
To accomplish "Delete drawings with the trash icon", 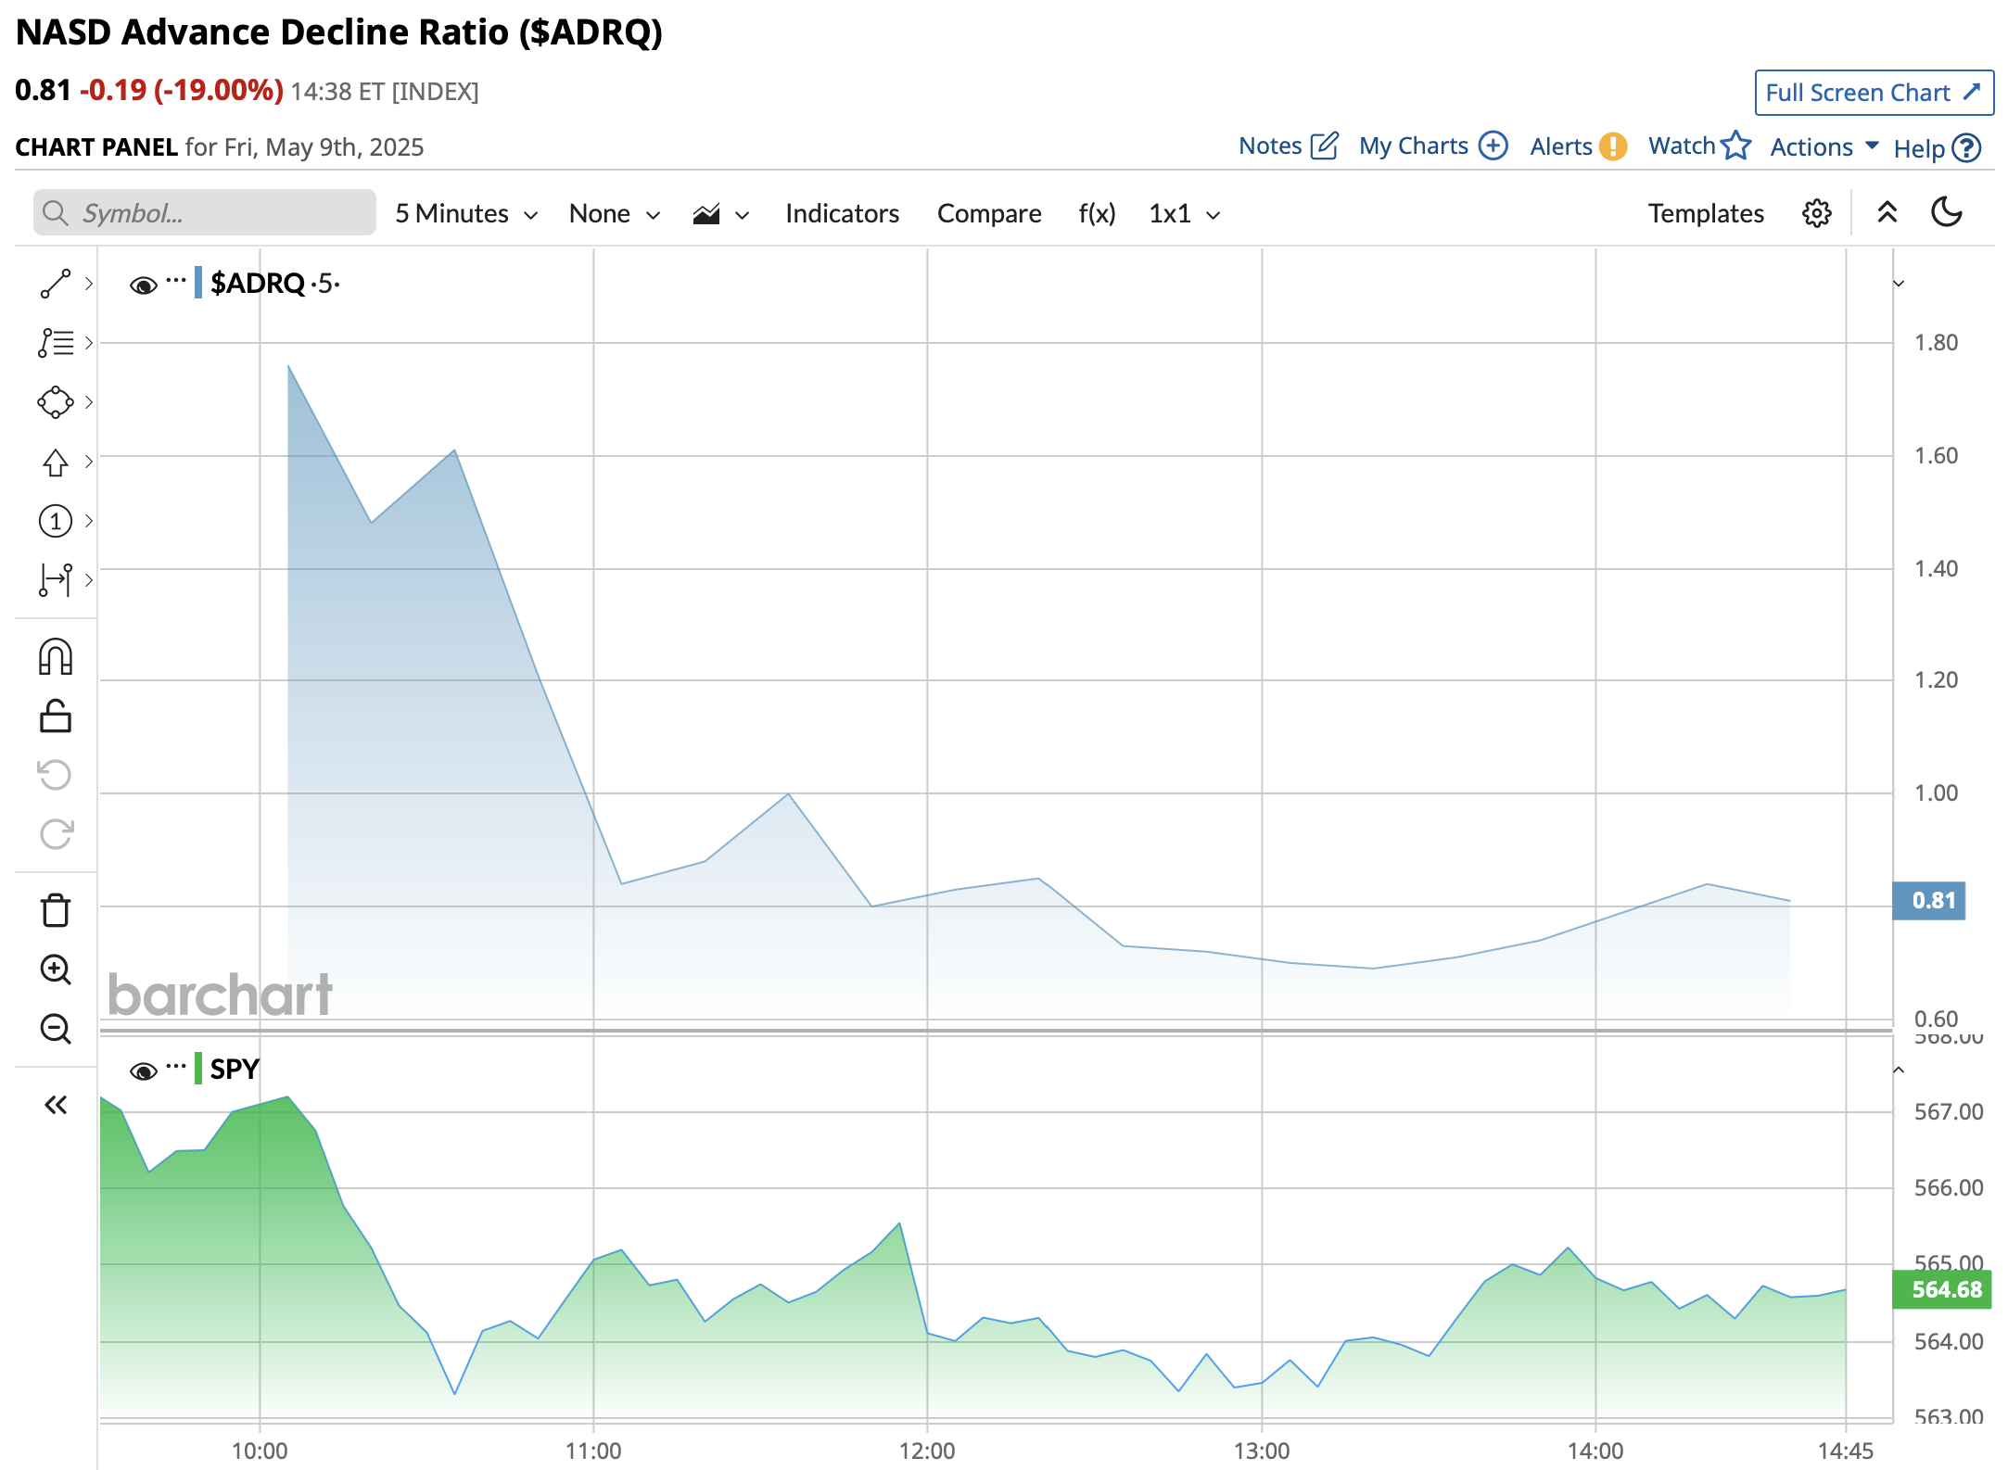I will tap(55, 910).
